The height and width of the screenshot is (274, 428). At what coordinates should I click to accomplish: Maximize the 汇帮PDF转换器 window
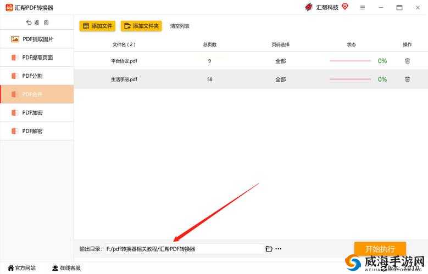(x=399, y=8)
